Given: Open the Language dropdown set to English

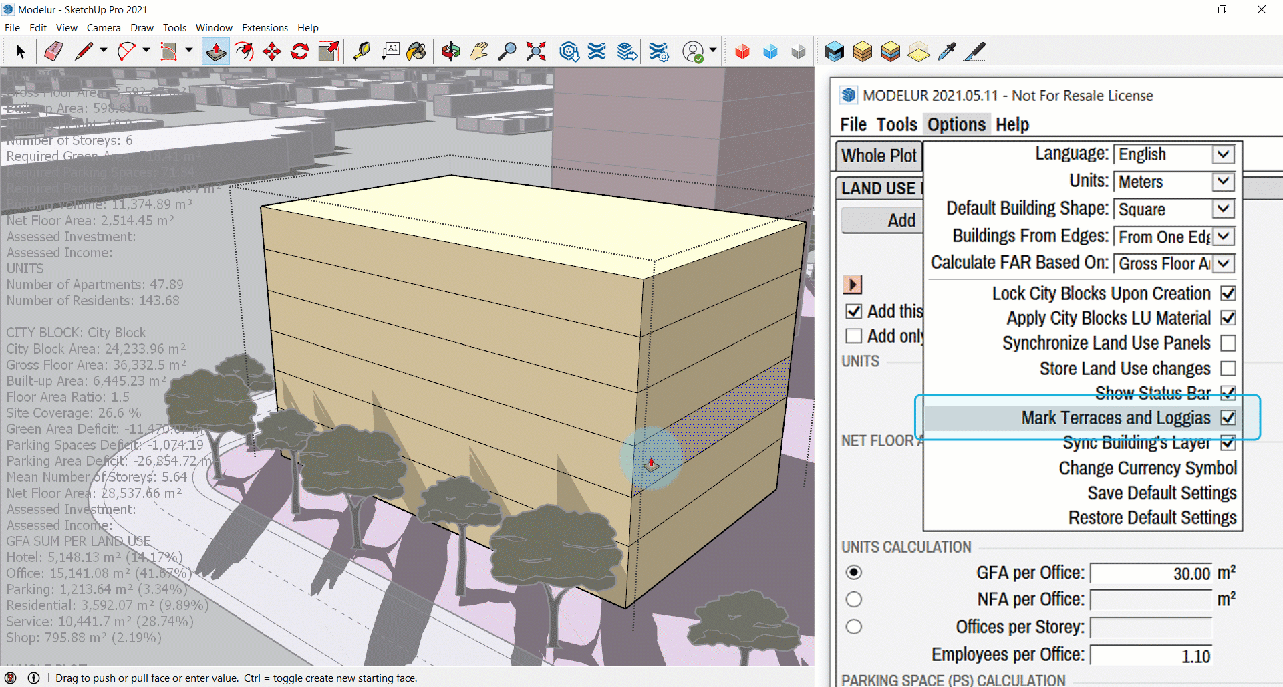Looking at the screenshot, I should click(1174, 154).
